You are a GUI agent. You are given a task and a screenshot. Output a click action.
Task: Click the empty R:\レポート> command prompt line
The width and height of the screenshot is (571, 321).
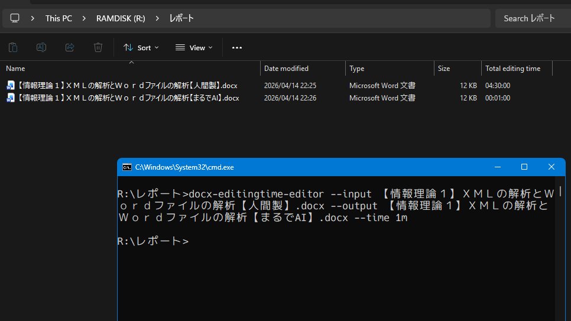click(x=153, y=241)
